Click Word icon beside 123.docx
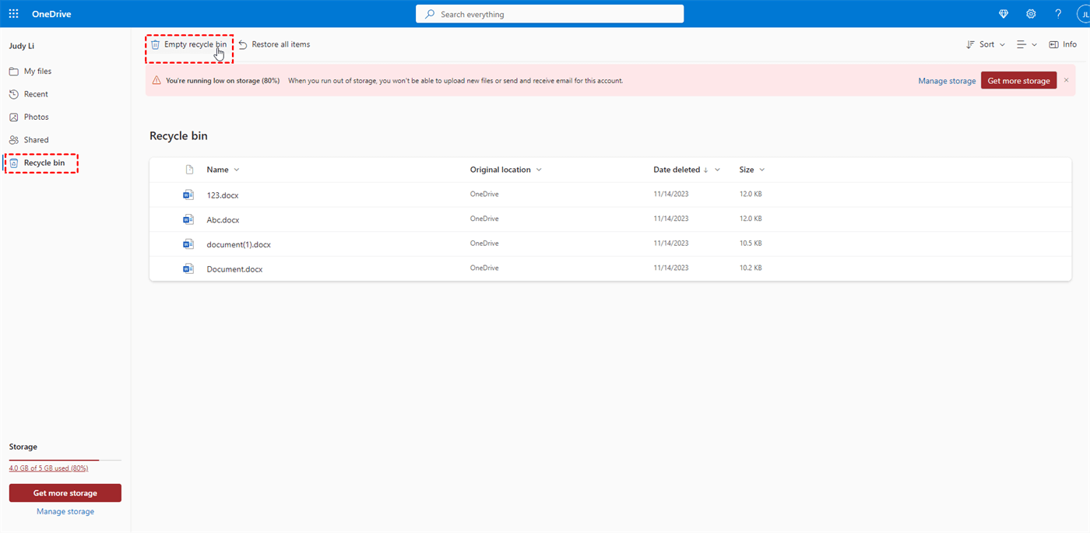Screen dimensions: 1090x533 tap(188, 195)
